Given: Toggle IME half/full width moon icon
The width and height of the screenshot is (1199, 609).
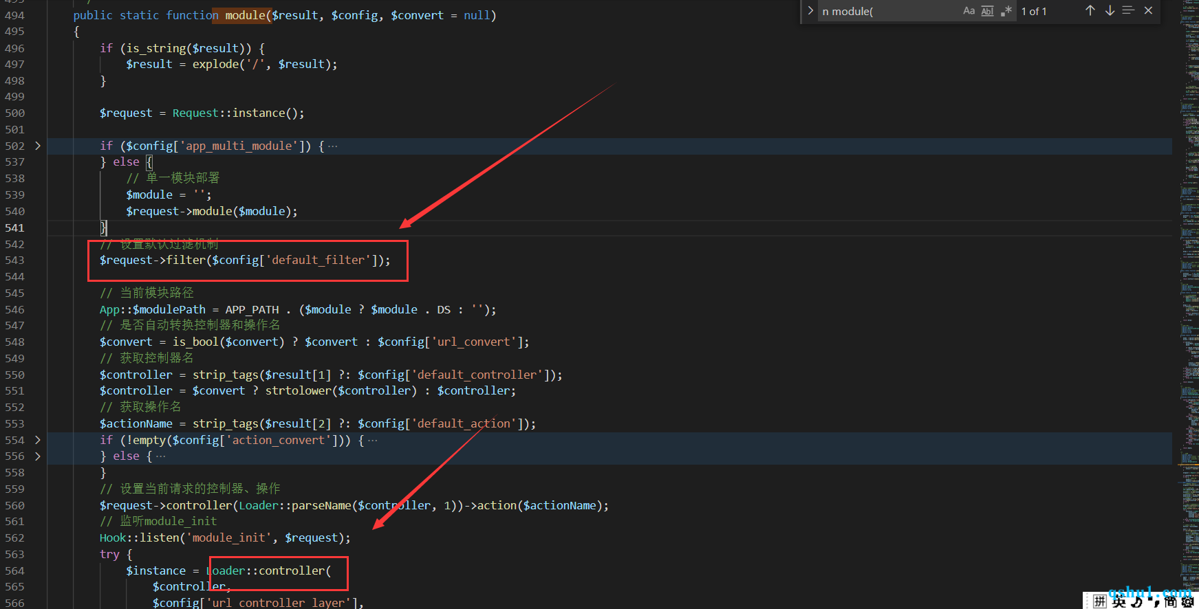Looking at the screenshot, I should pos(1137,601).
